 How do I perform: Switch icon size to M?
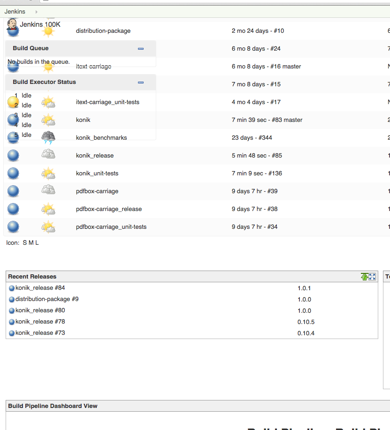pos(31,242)
